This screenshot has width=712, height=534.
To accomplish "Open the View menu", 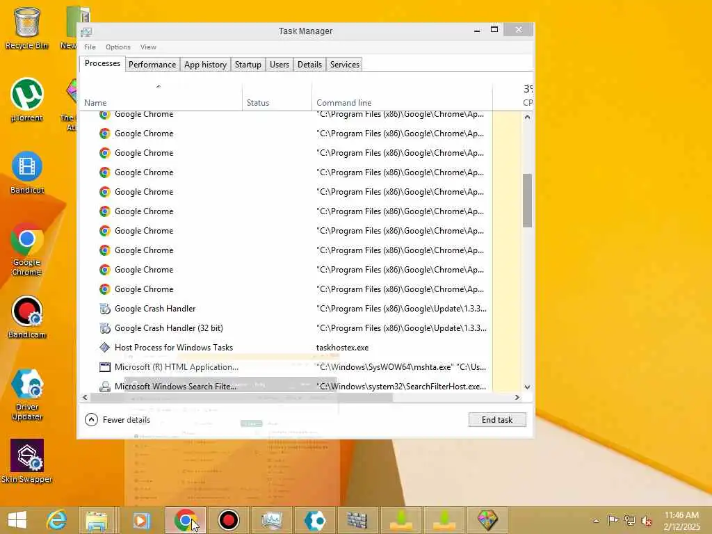I will click(x=148, y=47).
